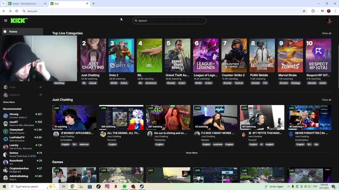Screen dimensions: 339x190
Task: Open the hamburger sidebar menu
Action: pyautogui.click(x=6, y=21)
